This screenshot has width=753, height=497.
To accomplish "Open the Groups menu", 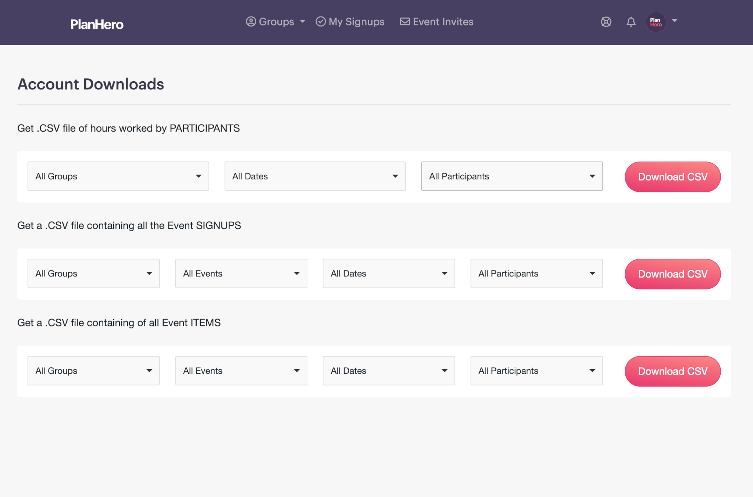I will click(276, 22).
